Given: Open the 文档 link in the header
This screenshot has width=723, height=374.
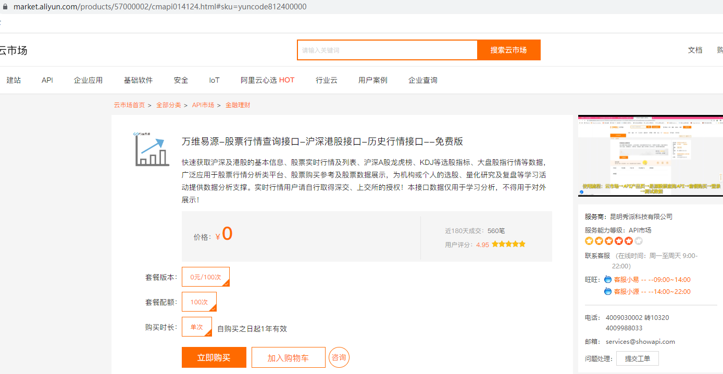Looking at the screenshot, I should tap(695, 50).
